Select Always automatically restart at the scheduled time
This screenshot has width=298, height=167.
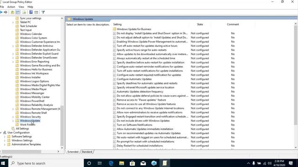[x=146, y=58]
